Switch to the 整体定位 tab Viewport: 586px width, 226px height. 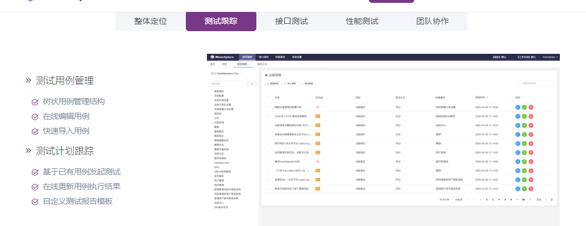[x=151, y=21]
